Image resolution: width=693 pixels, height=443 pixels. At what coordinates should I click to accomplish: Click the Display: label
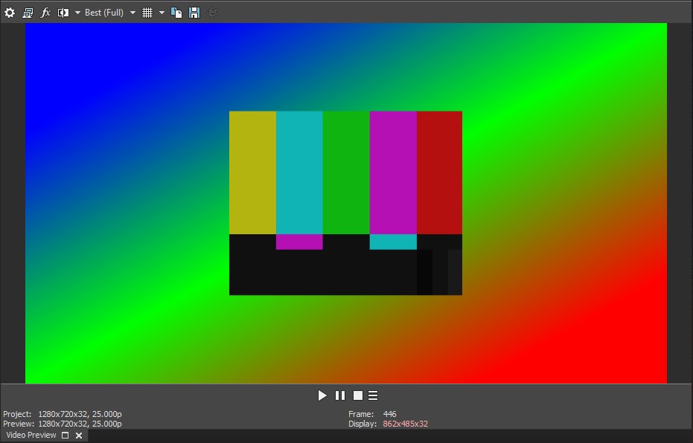363,424
